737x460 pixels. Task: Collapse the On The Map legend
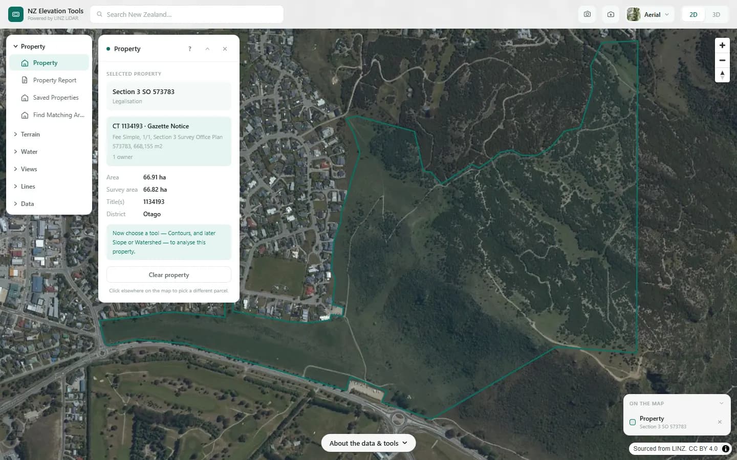coord(721,403)
